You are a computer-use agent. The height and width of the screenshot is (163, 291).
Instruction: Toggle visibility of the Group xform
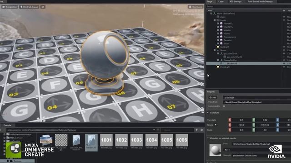pyautogui.click(x=284, y=50)
